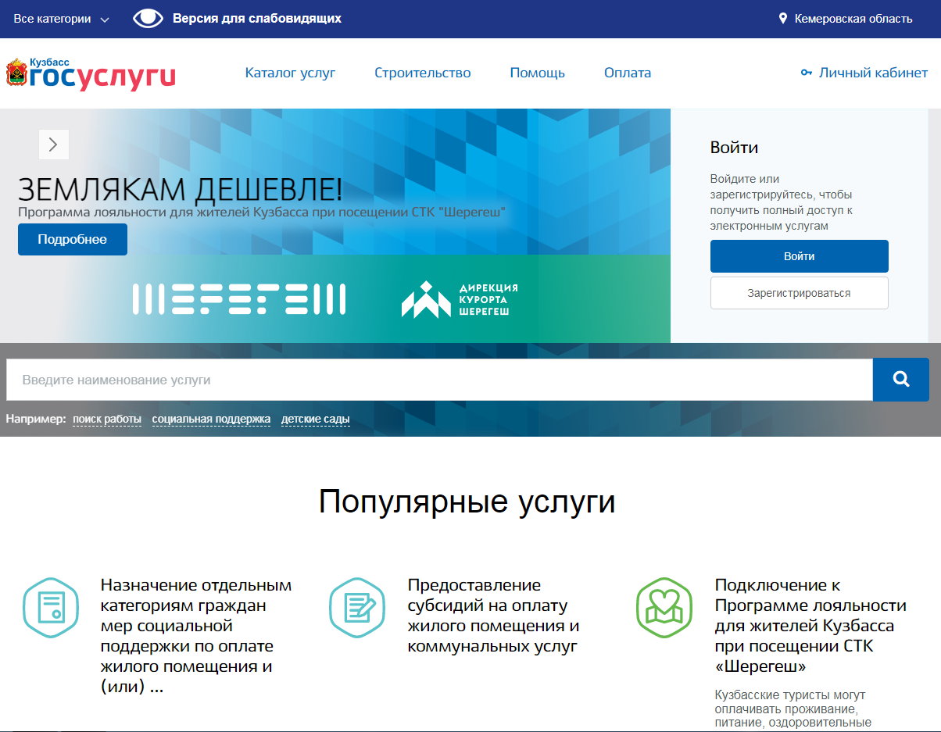Viewport: 941px width, 732px height.
Task: Click the Подробнее banner button
Action: click(x=73, y=239)
